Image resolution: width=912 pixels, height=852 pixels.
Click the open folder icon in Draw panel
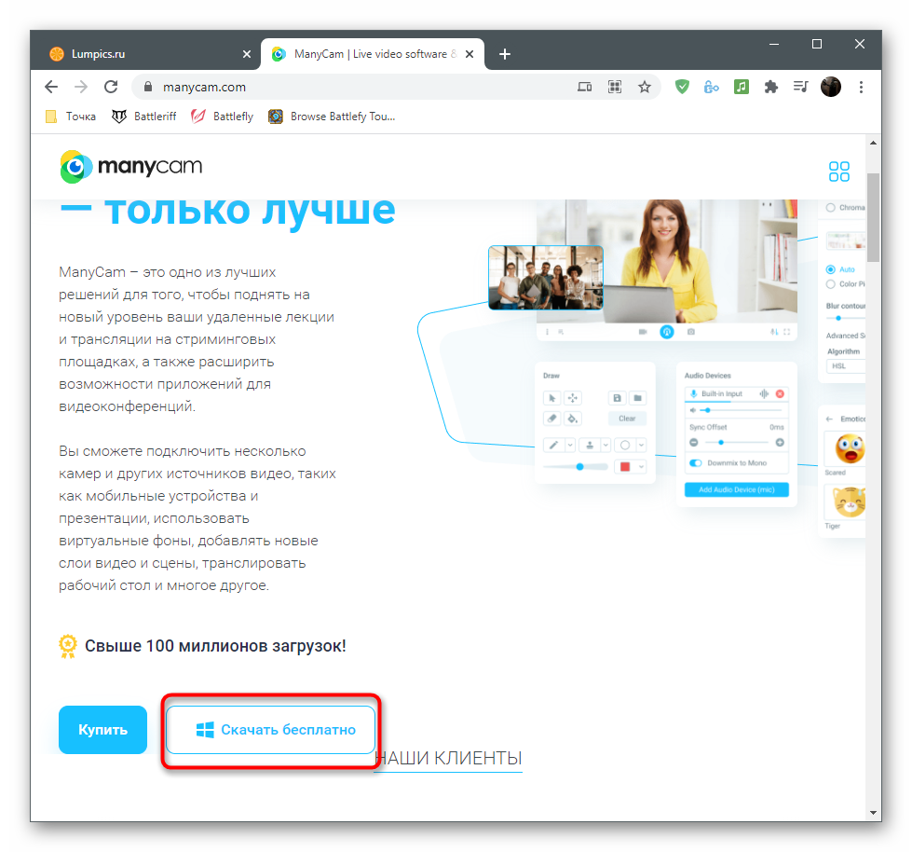click(637, 398)
